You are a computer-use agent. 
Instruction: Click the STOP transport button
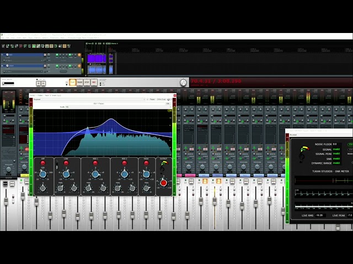(x=87, y=82)
